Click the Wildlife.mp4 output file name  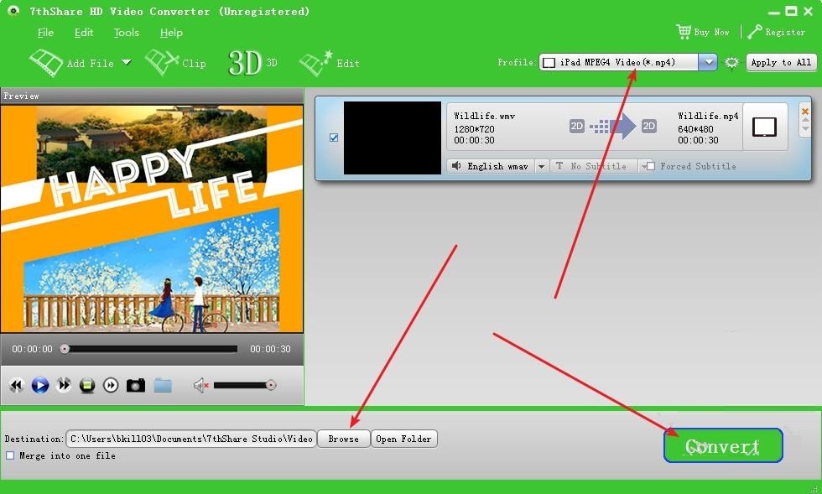tap(708, 116)
